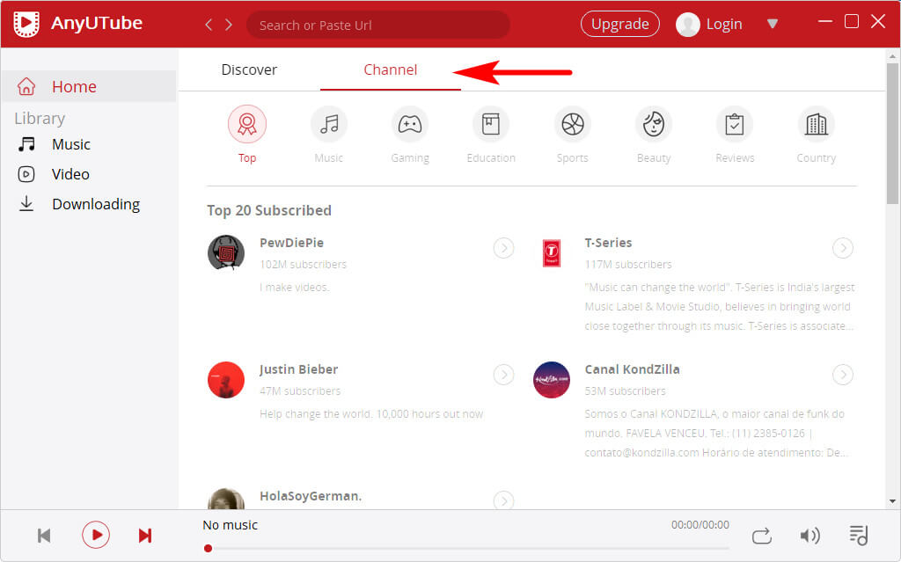Image resolution: width=901 pixels, height=562 pixels.
Task: Toggle the repeat mode icon
Action: pos(762,536)
